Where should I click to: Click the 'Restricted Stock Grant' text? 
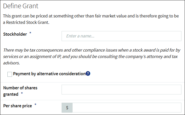[27, 22]
